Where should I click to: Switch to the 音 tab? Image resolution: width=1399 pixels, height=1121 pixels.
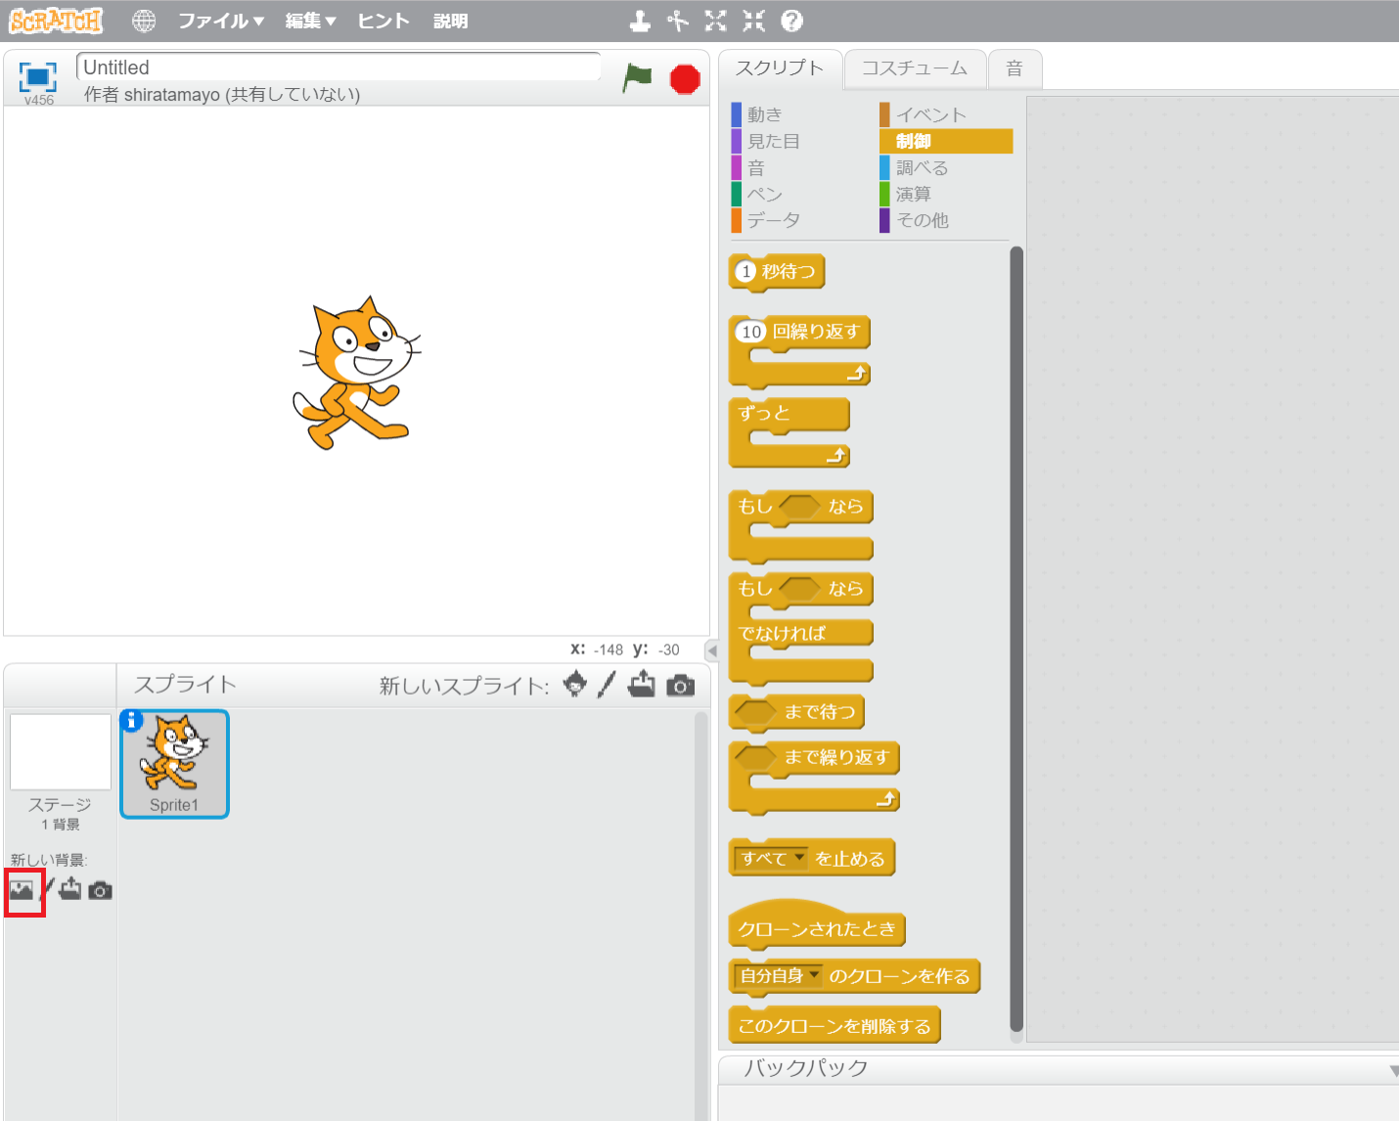(1015, 68)
